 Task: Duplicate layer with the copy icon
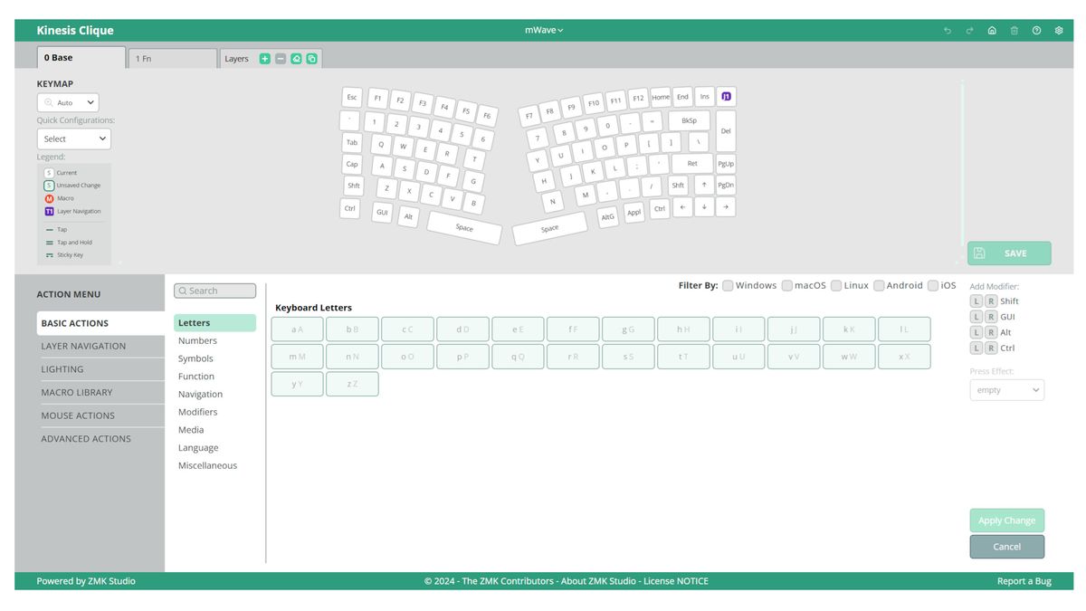pyautogui.click(x=311, y=59)
